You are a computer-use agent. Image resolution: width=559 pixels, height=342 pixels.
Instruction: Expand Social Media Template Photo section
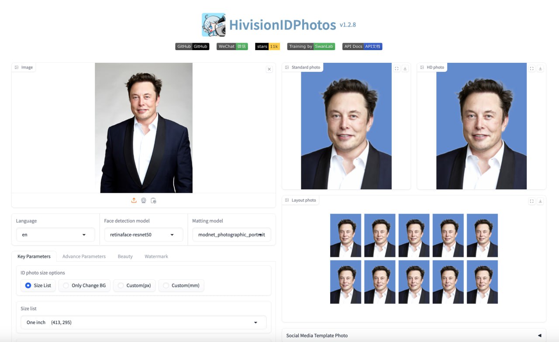(x=414, y=335)
